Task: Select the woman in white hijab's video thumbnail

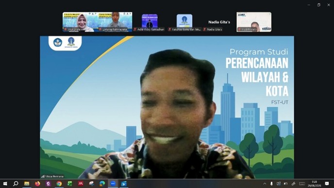Action: tap(80, 22)
